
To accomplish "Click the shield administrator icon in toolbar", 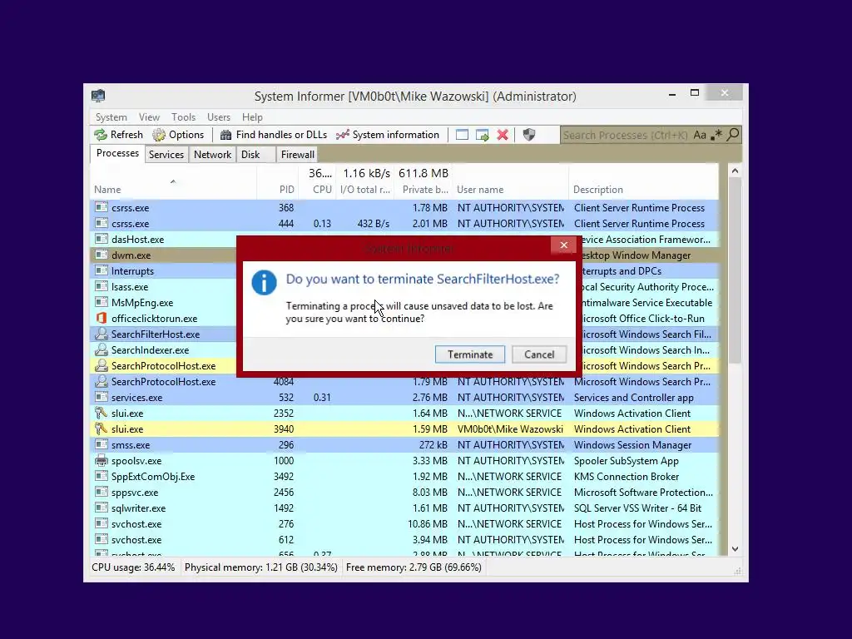I will (x=528, y=135).
